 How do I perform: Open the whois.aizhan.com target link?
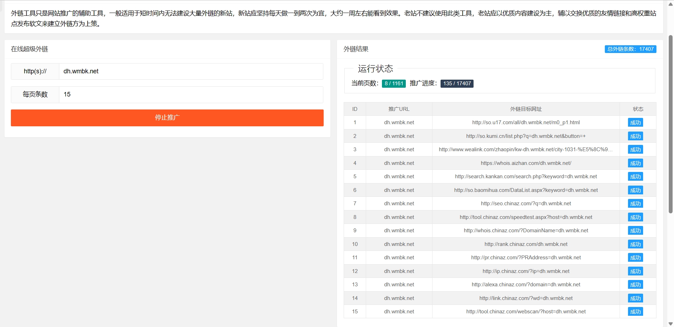(526, 163)
